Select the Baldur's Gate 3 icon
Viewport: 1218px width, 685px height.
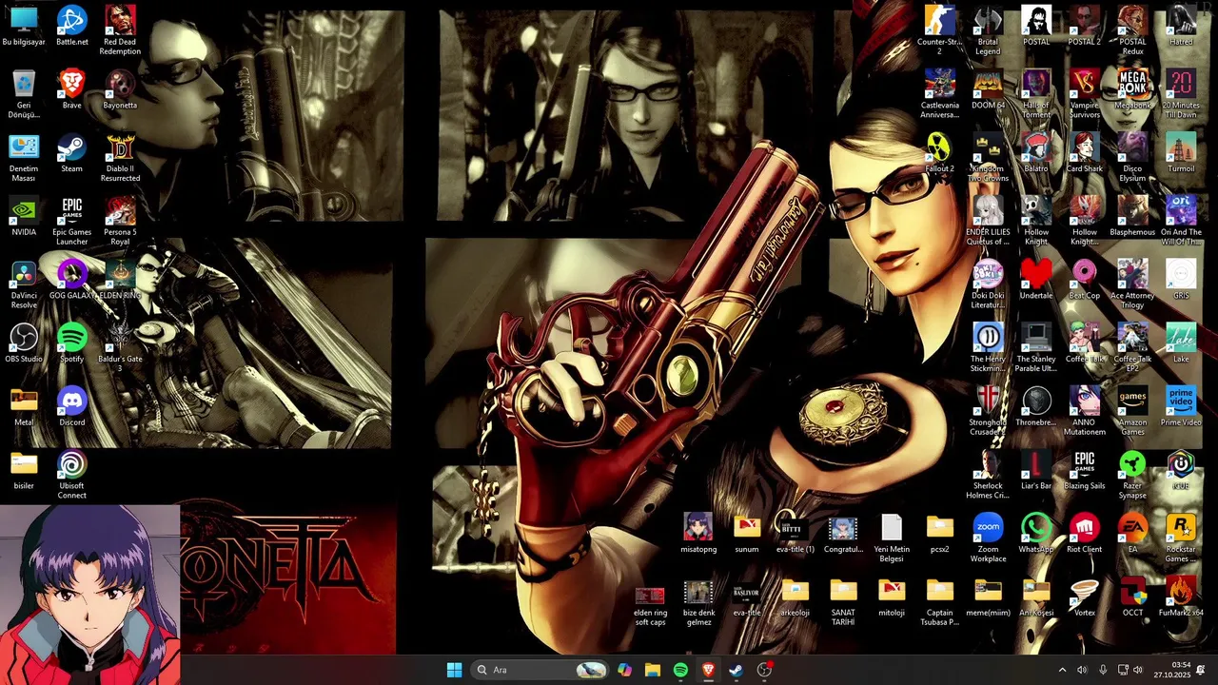click(x=120, y=348)
